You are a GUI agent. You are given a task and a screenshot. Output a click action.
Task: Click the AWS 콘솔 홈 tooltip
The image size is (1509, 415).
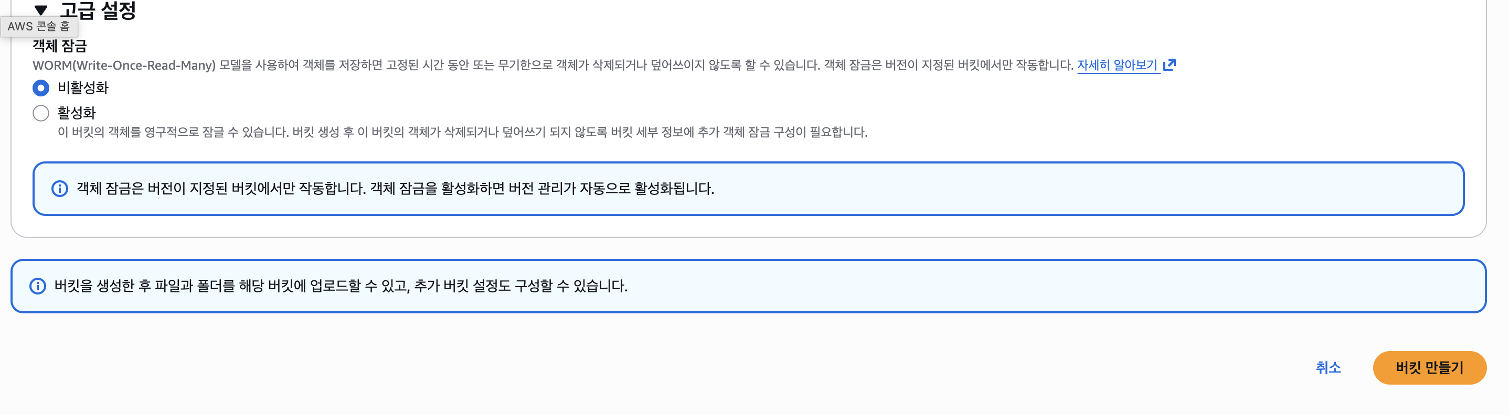point(39,26)
